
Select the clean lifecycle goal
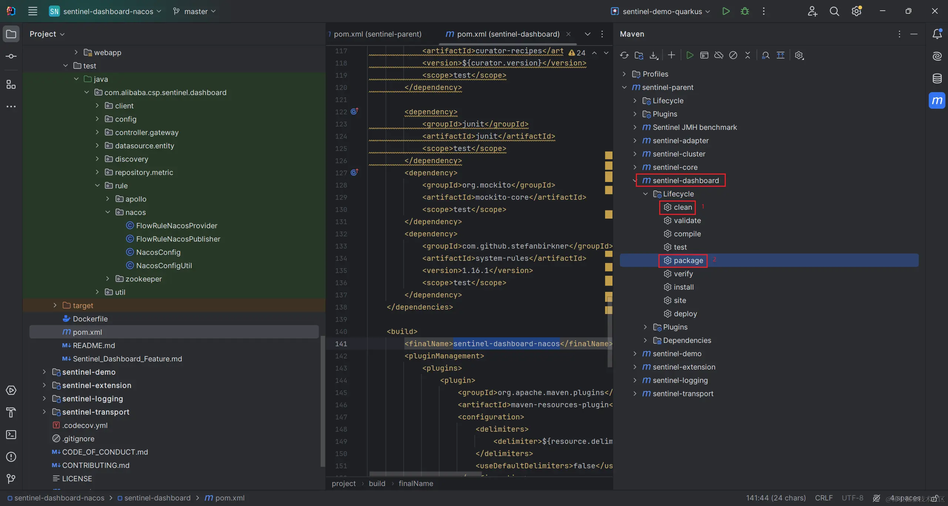(x=678, y=207)
